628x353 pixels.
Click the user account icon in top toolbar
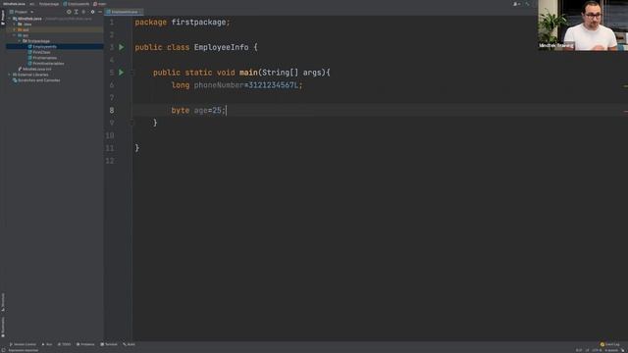[516, 4]
